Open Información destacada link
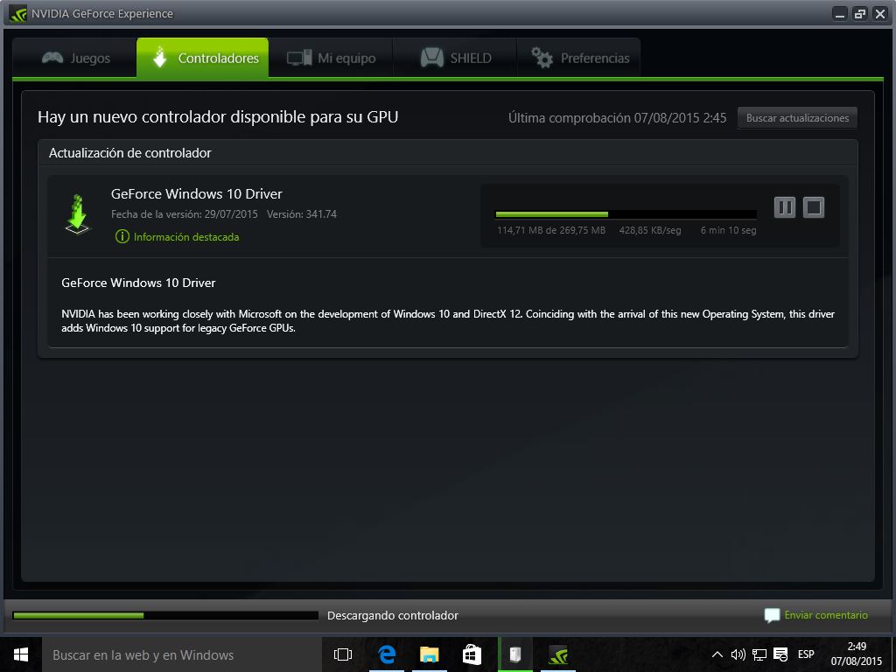This screenshot has height=672, width=896. point(186,236)
